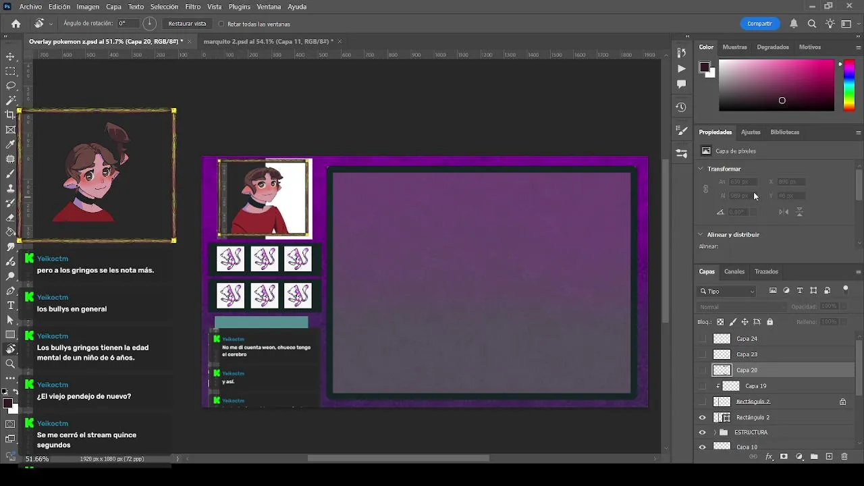864x486 pixels.
Task: Open the layer filter Tipo dropdown
Action: (727, 291)
